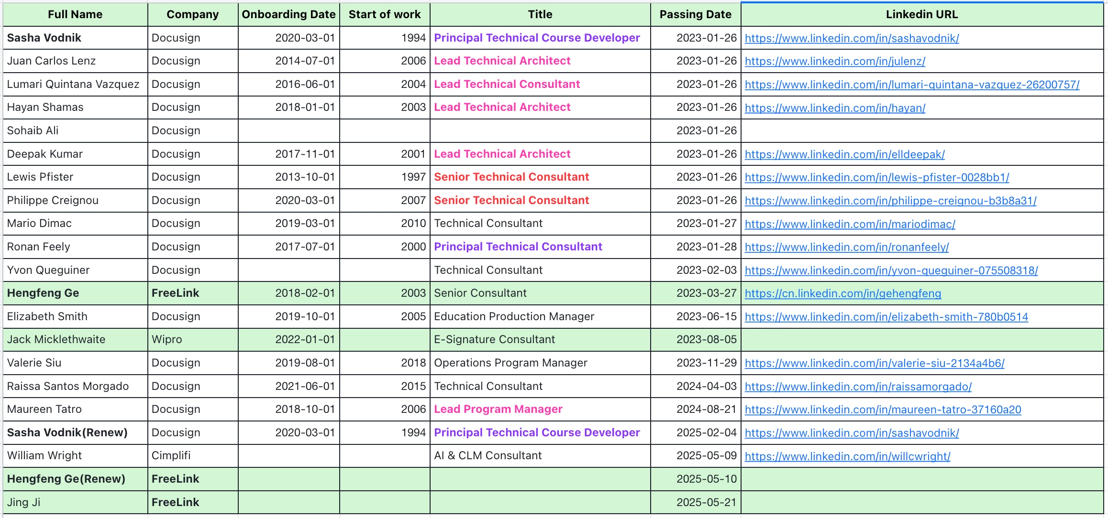The image size is (1108, 518).
Task: Select the Onboarding Date header cell
Action: point(289,14)
